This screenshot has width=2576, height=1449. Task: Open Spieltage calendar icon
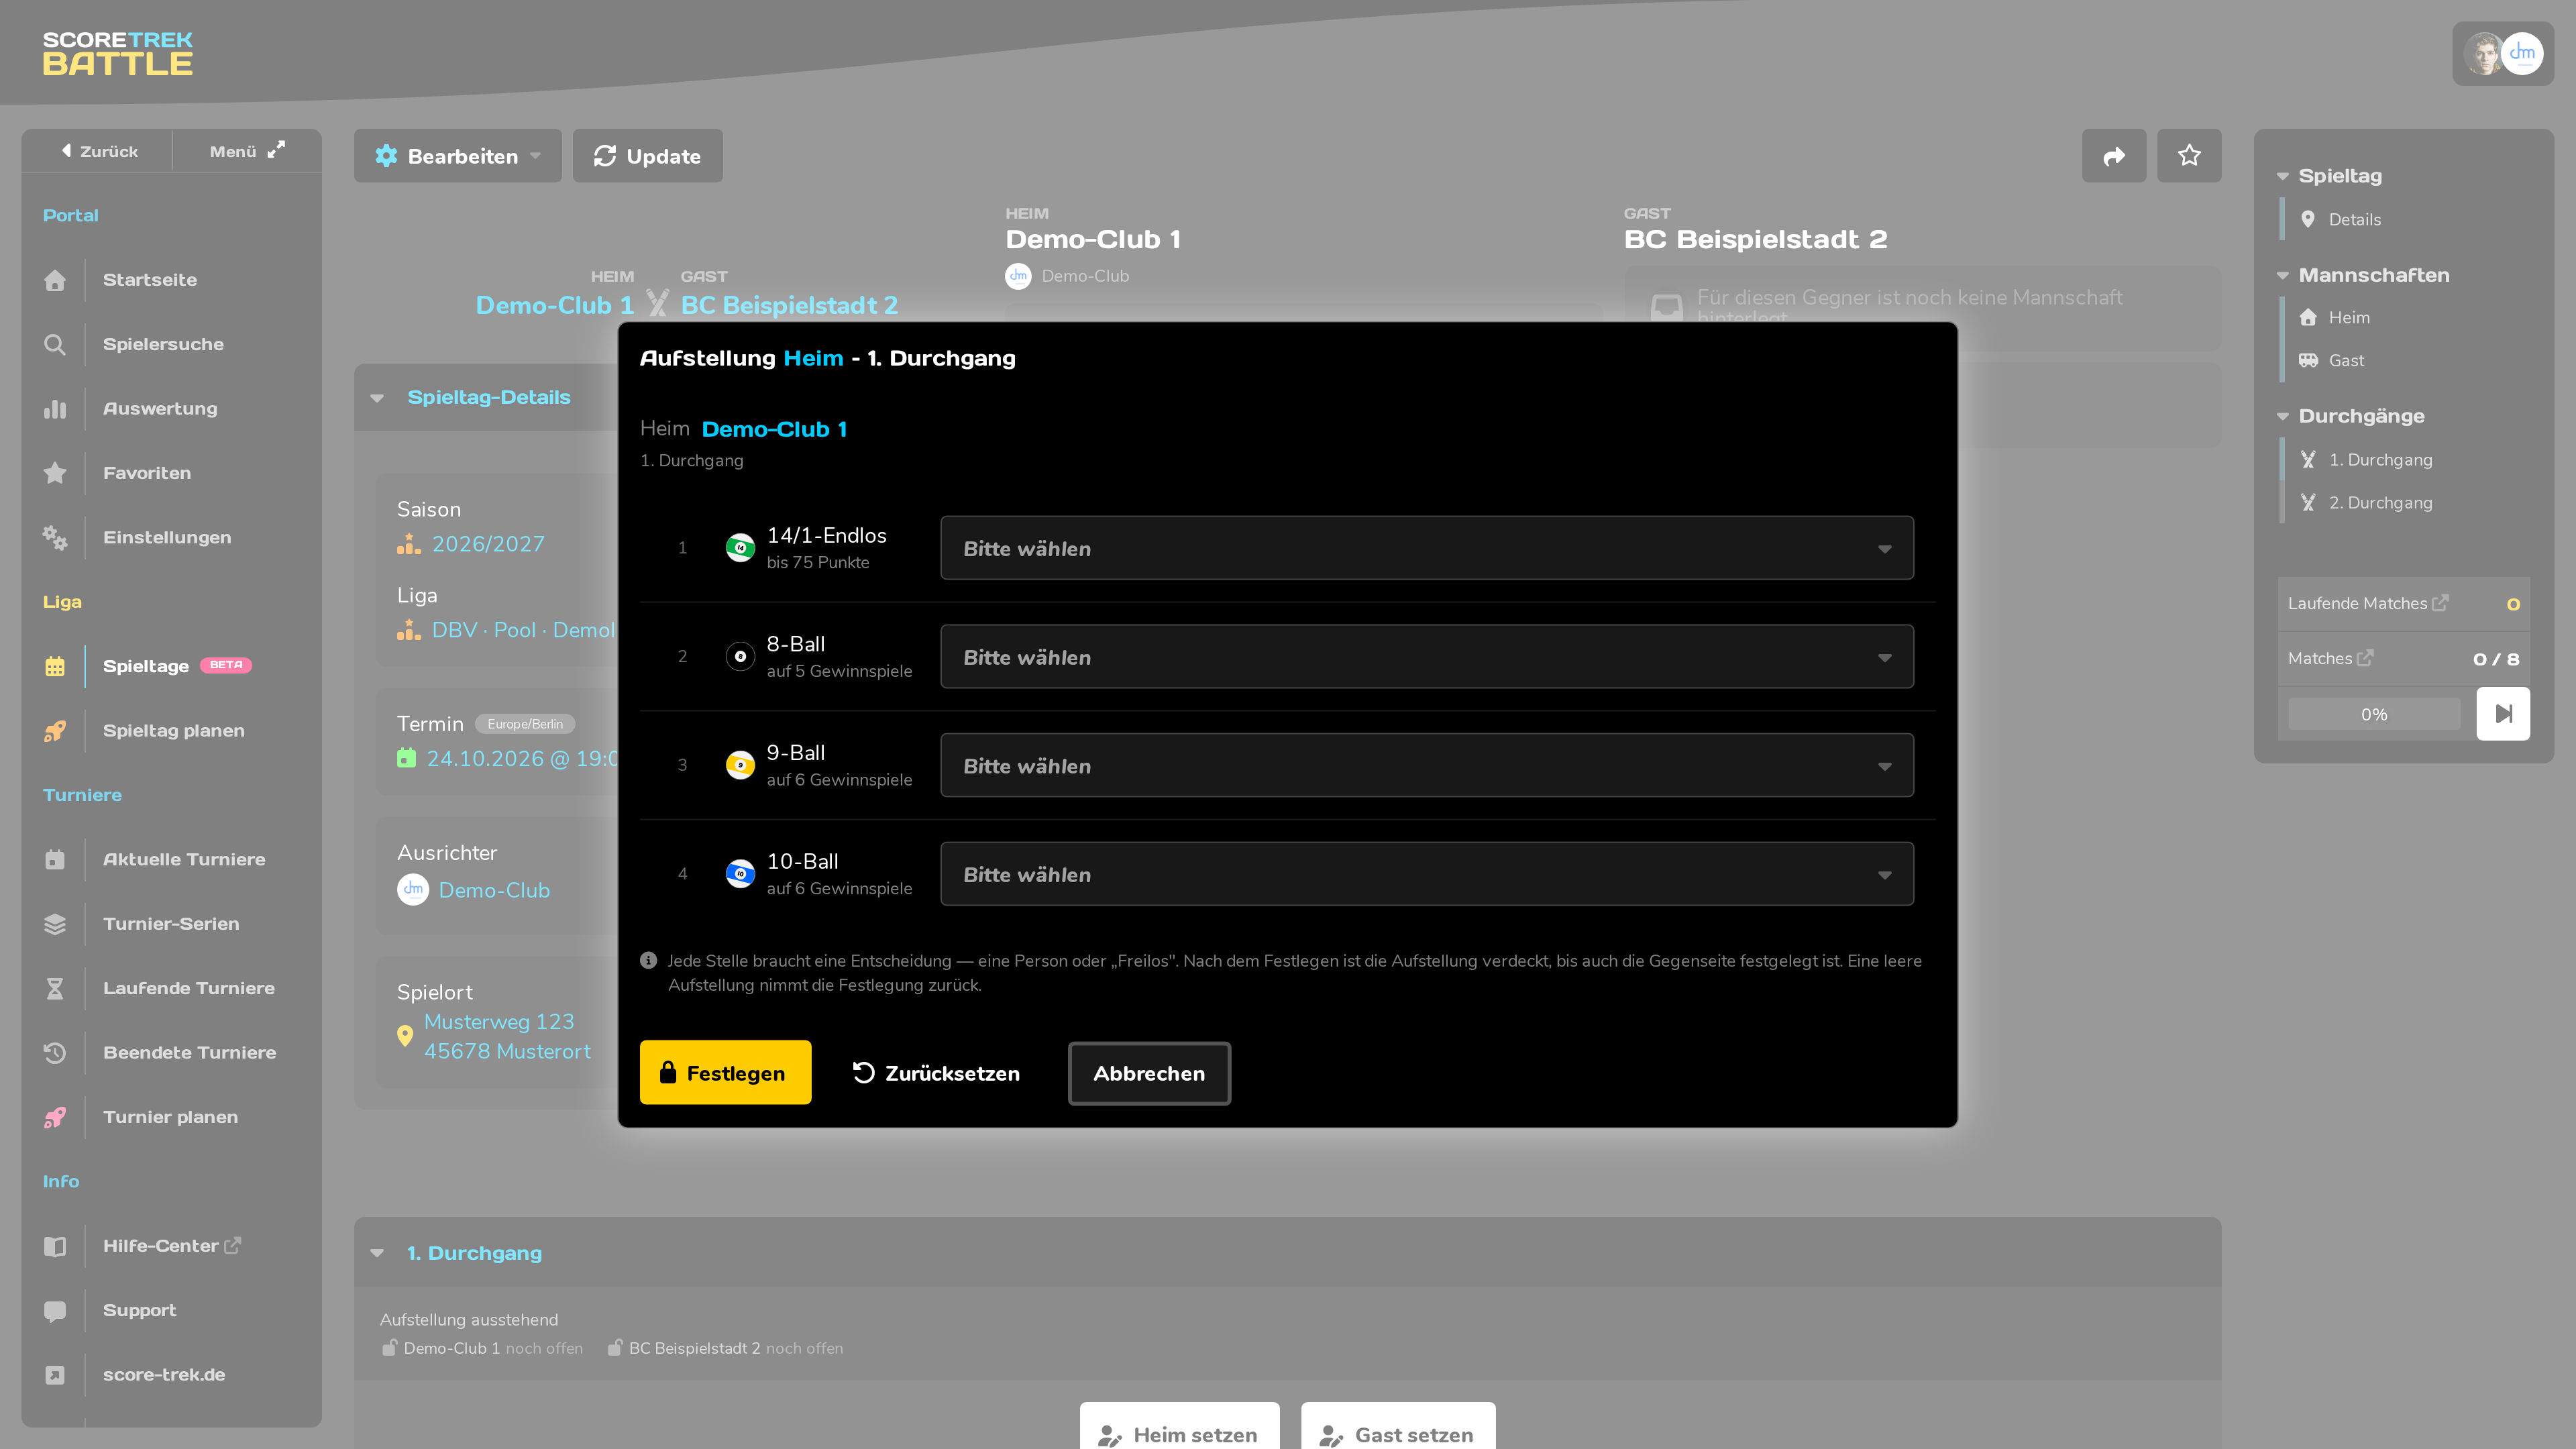click(55, 666)
